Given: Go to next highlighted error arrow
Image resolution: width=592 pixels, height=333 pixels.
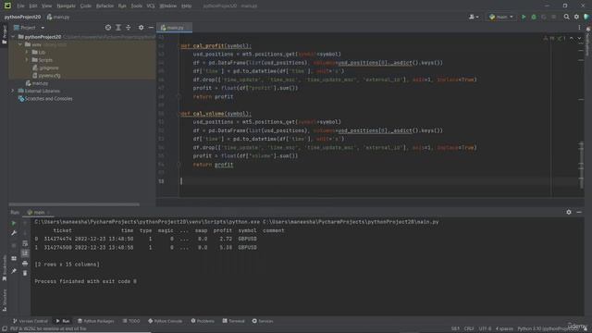Looking at the screenshot, I should [579, 38].
